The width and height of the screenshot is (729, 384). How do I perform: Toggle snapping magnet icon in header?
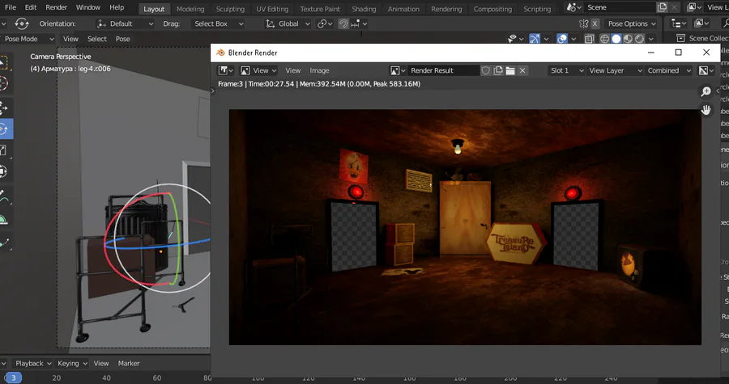343,23
